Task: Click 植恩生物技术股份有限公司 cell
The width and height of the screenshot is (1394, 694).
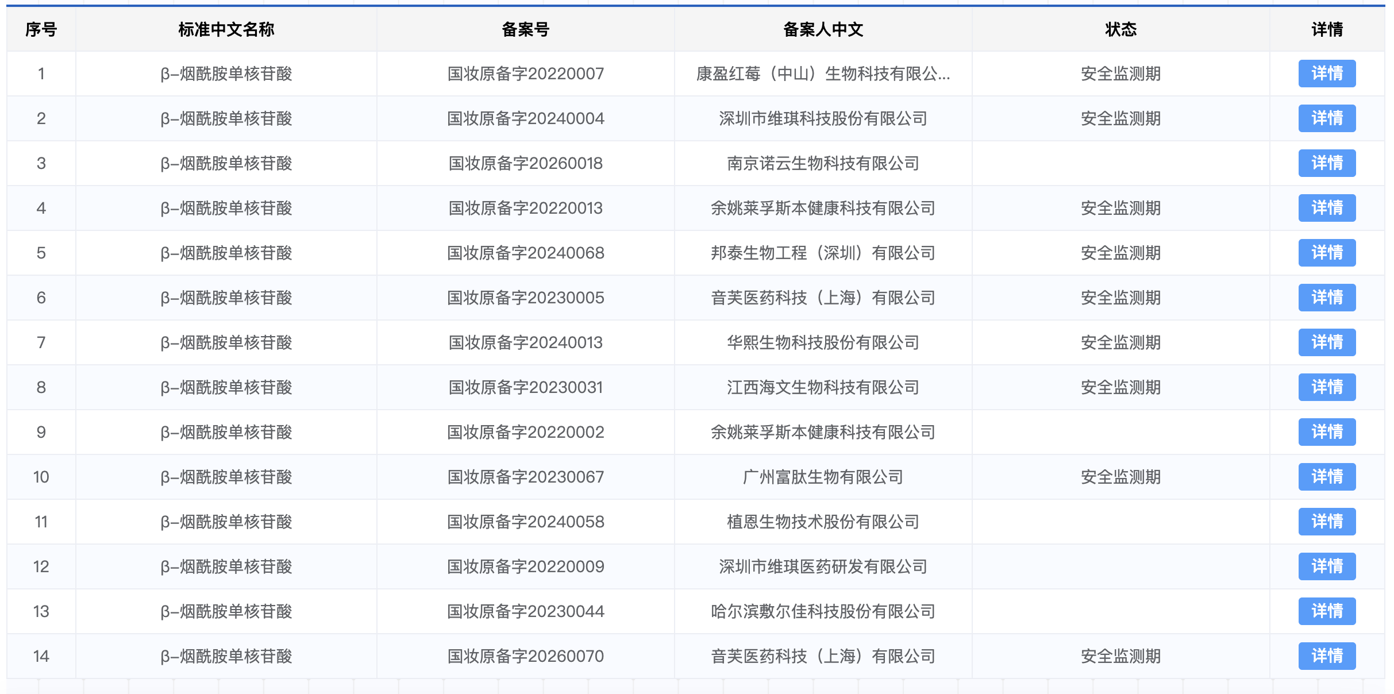Action: pyautogui.click(x=823, y=522)
